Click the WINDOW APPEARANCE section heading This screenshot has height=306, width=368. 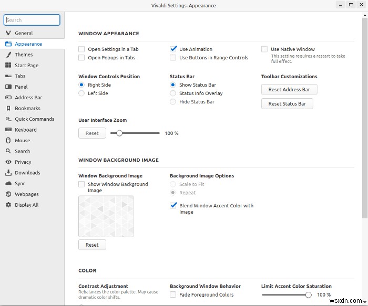(109, 34)
